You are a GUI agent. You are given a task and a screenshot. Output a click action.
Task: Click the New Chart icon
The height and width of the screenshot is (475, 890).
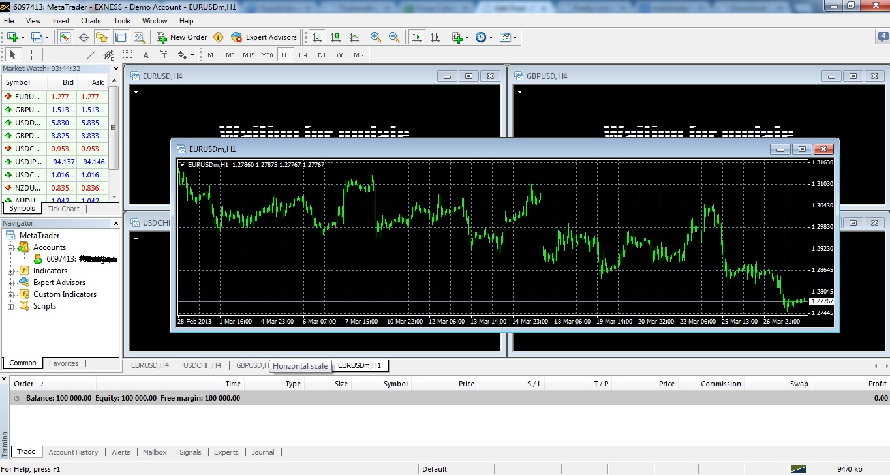click(12, 37)
